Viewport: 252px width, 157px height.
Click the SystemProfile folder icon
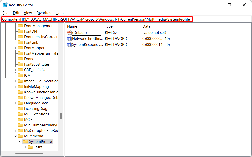pos(26,141)
